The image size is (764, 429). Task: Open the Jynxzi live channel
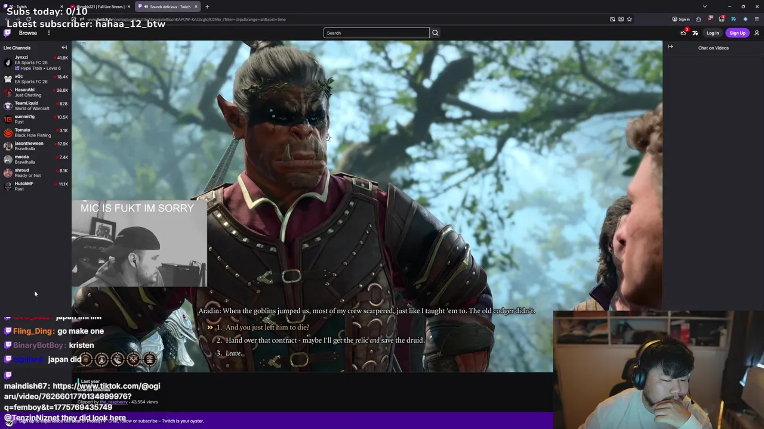(x=36, y=63)
